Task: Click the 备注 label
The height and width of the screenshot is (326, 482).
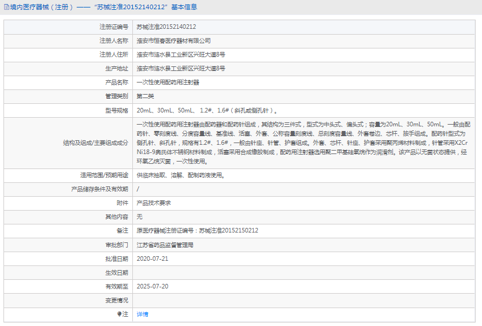Action: click(123, 230)
